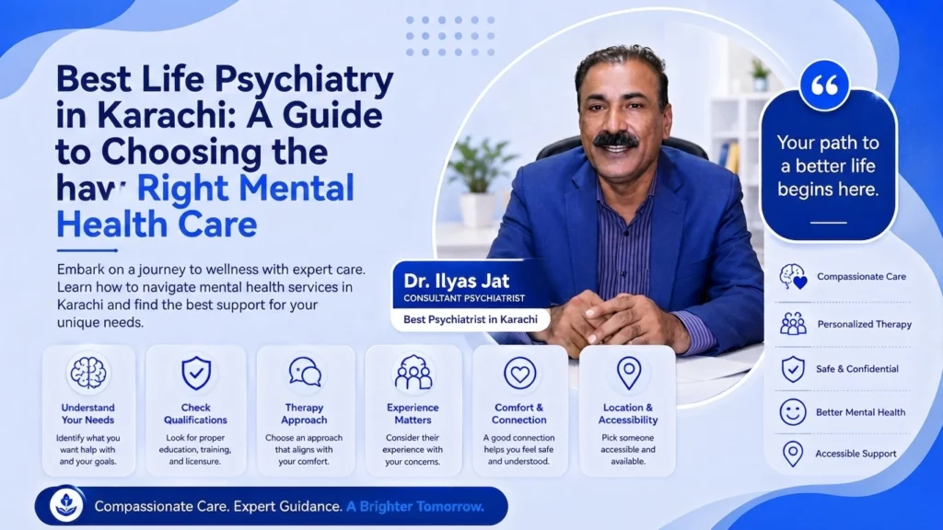The image size is (943, 530).
Task: Select the Comfort & Connection card title
Action: tap(519, 413)
